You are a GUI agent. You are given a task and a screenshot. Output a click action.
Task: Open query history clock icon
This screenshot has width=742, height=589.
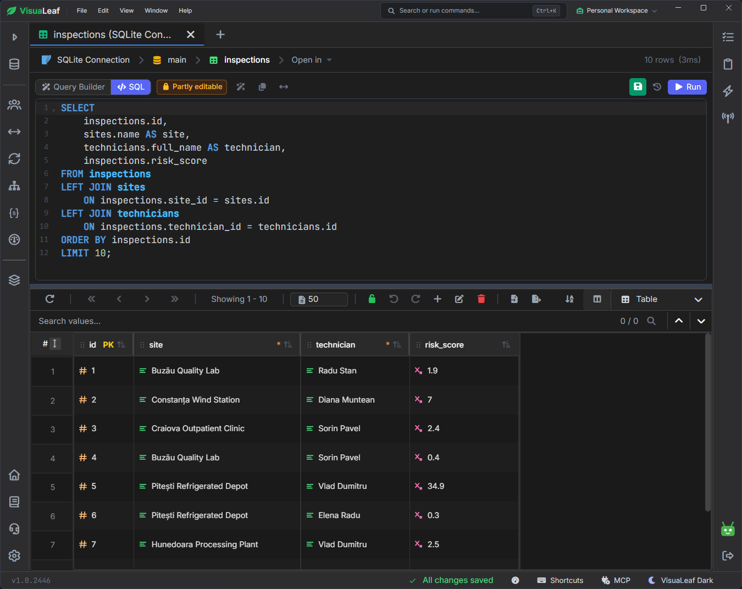point(657,87)
